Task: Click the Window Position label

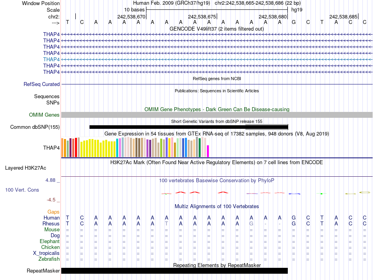Action: click(x=41, y=3)
